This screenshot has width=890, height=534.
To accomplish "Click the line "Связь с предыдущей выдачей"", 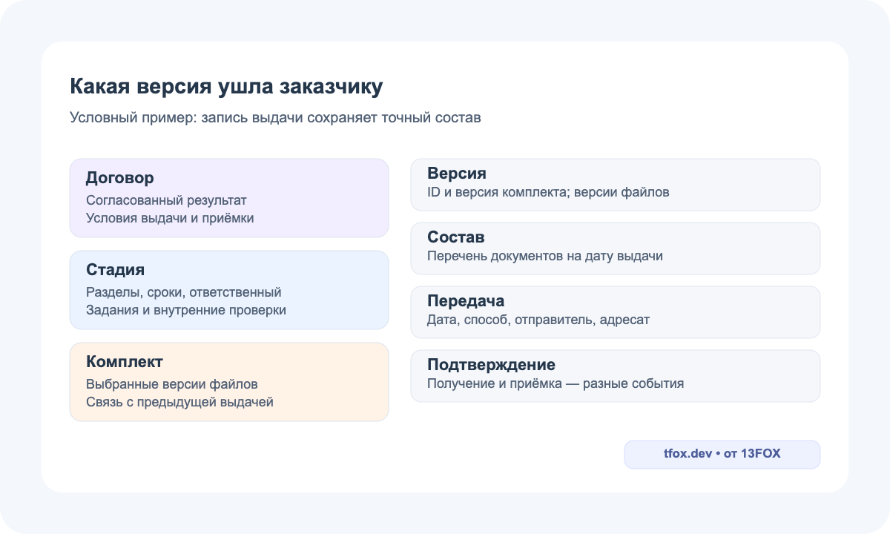I will tap(180, 402).
